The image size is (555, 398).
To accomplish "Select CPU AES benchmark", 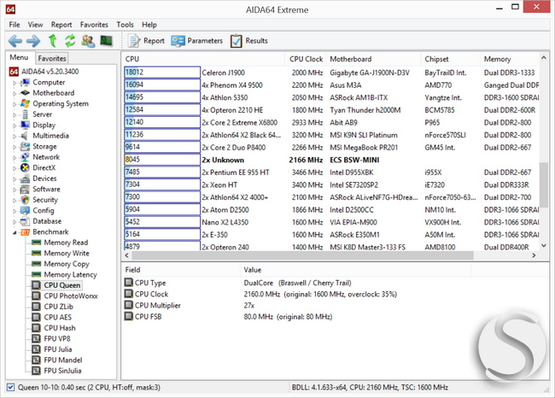I will [x=58, y=317].
